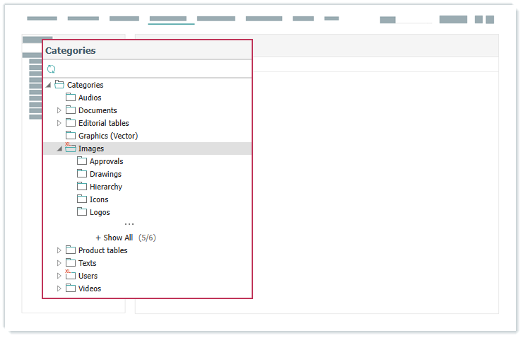Expand the Videos tree node
This screenshot has width=523, height=338.
click(59, 289)
